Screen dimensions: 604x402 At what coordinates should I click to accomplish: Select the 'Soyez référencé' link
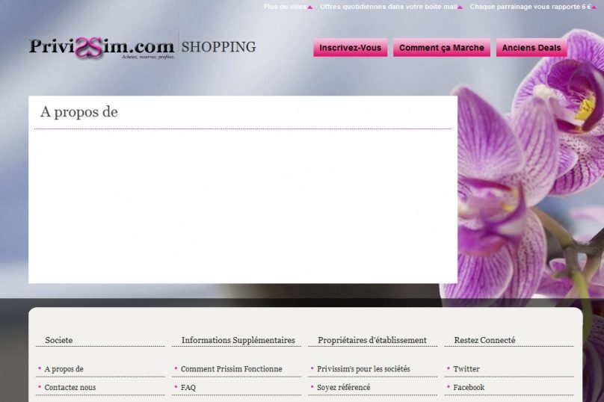coord(343,388)
